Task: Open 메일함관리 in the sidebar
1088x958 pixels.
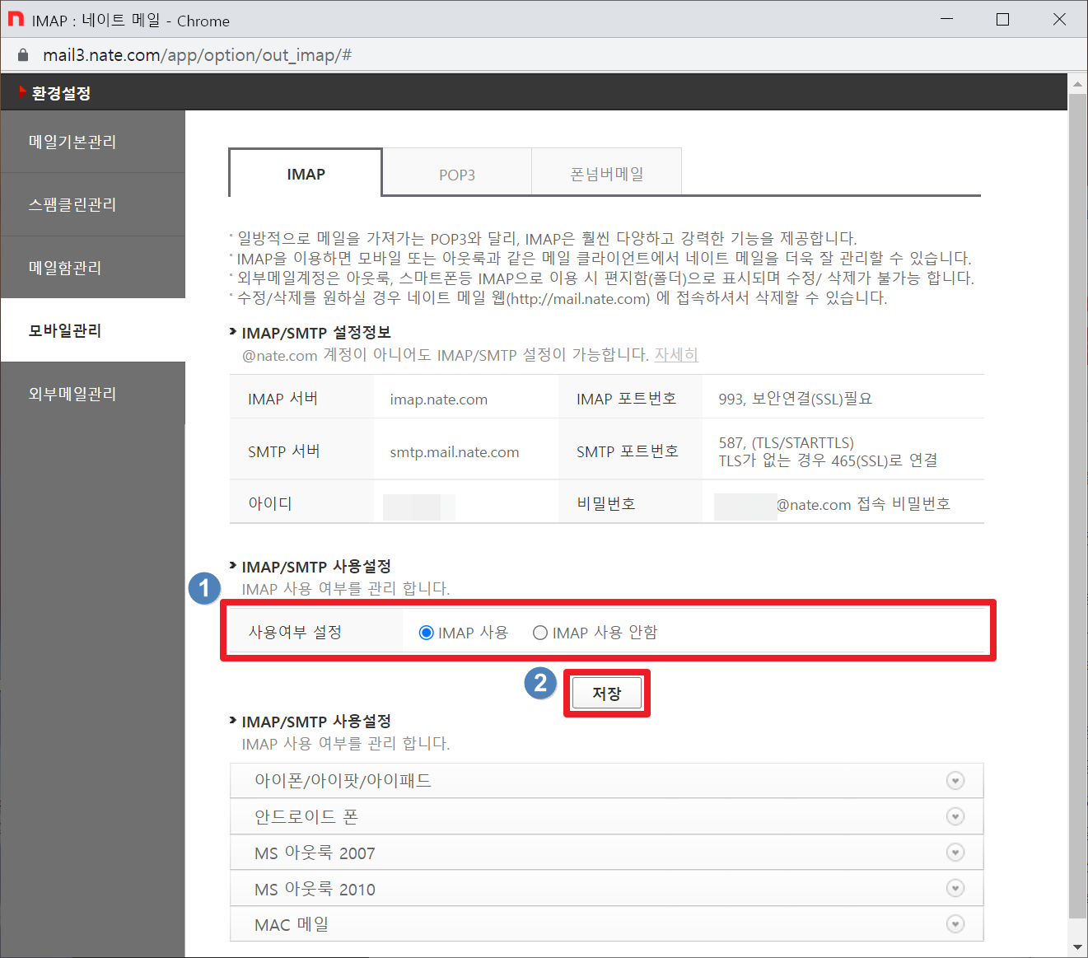Action: (93, 268)
